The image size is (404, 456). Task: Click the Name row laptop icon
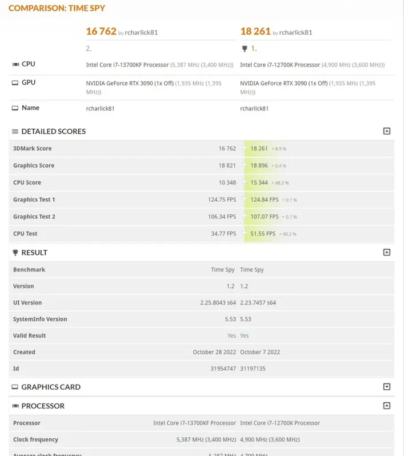(x=15, y=108)
